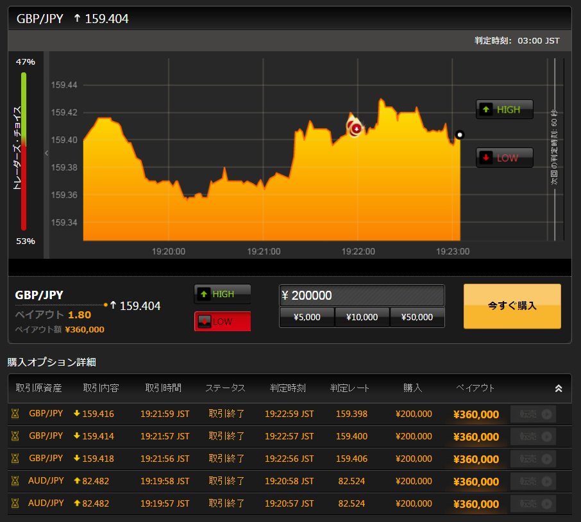This screenshot has width=581, height=522.
Task: Click the HIGH button on the chart
Action: [504, 110]
